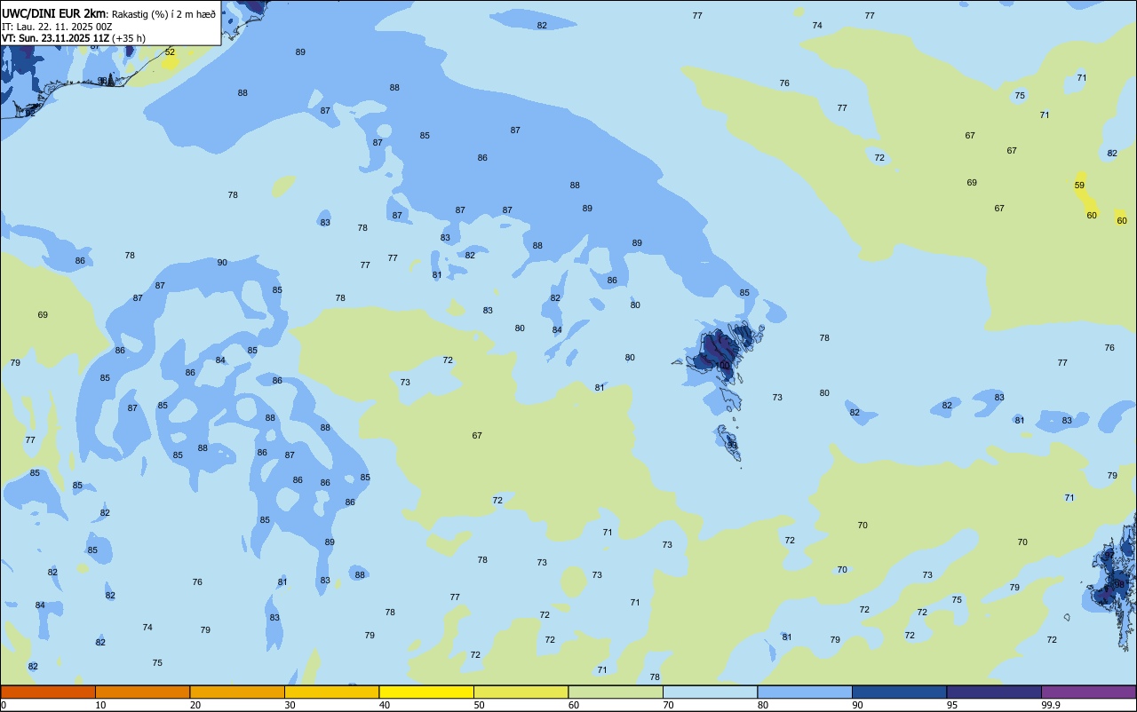The height and width of the screenshot is (712, 1137).
Task: Click the 60–70 light green legend swatch
Action: pos(616,692)
